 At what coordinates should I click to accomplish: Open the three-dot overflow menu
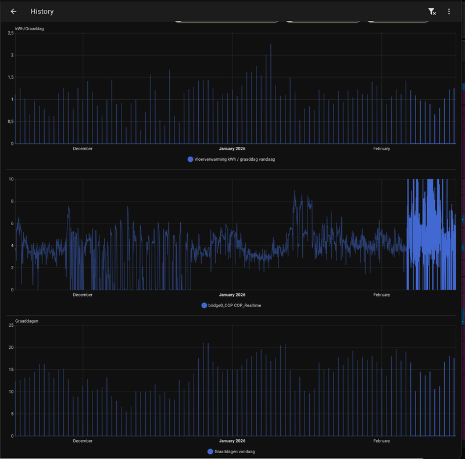[449, 11]
